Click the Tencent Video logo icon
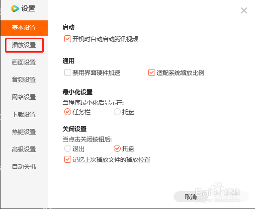 click(x=15, y=8)
